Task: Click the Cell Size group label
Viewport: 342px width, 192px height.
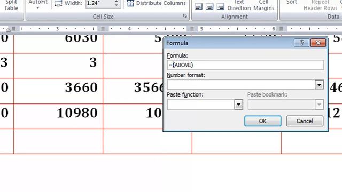Action: coord(103,17)
